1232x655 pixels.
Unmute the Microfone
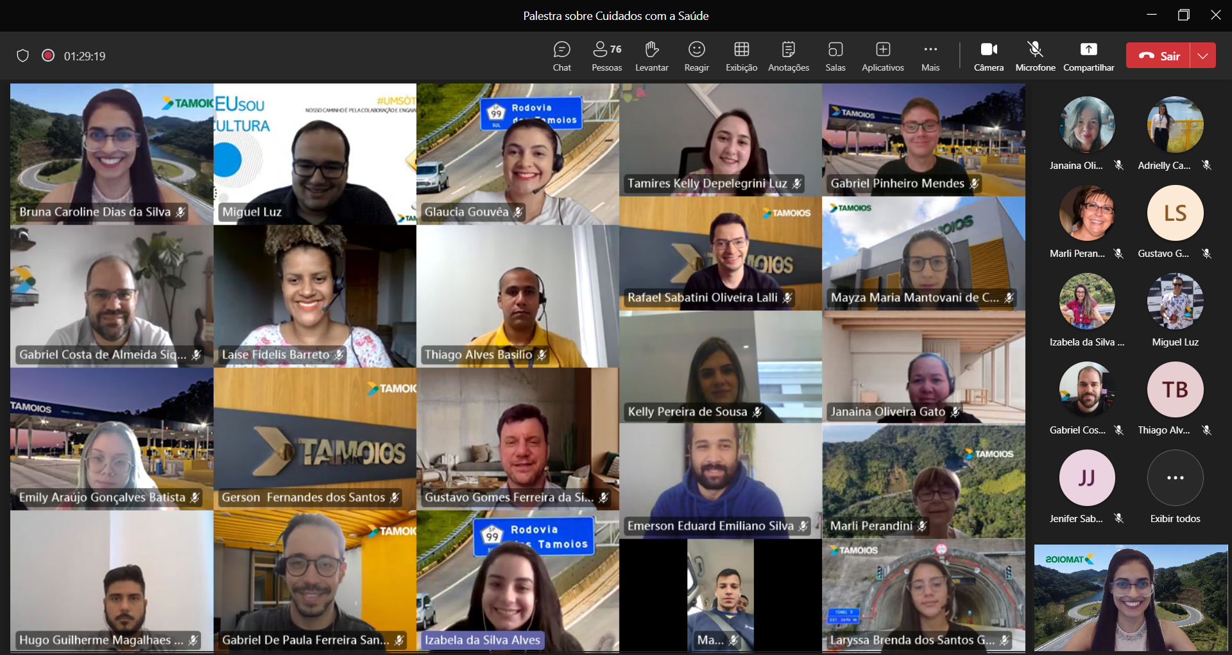point(1034,56)
